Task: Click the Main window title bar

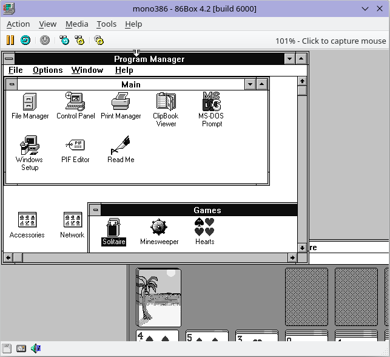Action: point(131,84)
